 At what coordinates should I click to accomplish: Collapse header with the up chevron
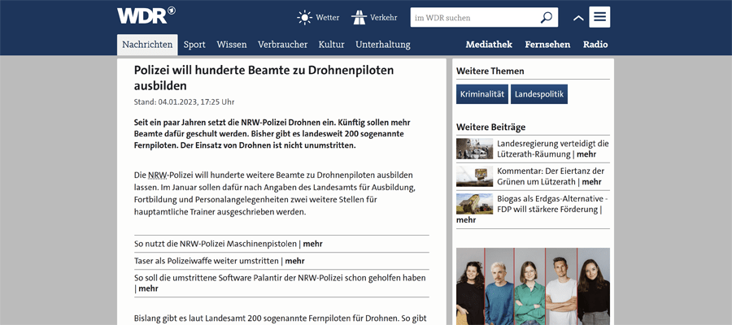point(578,18)
